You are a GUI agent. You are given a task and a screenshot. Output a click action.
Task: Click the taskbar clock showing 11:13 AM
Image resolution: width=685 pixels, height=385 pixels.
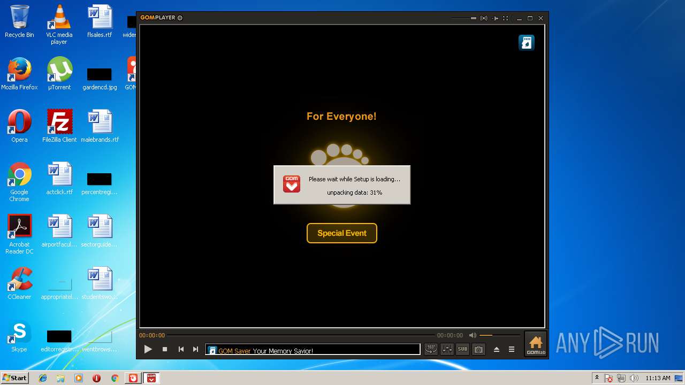click(x=658, y=378)
